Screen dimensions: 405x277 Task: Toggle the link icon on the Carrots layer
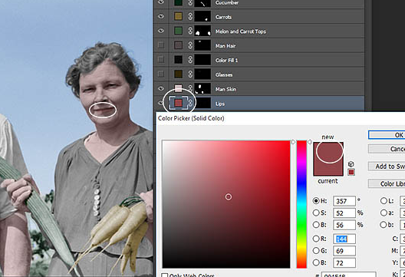pos(190,17)
